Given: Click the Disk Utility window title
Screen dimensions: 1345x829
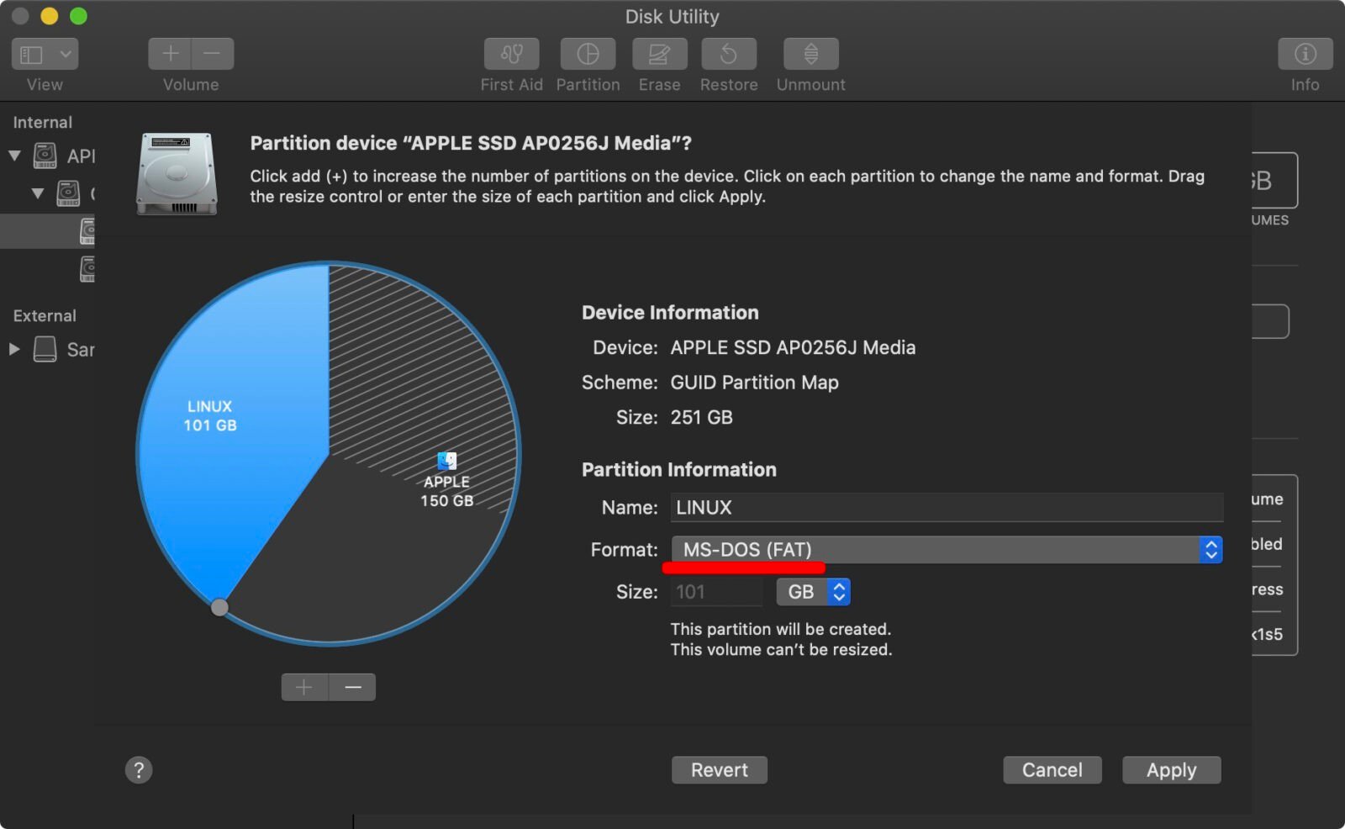Looking at the screenshot, I should pos(672,16).
